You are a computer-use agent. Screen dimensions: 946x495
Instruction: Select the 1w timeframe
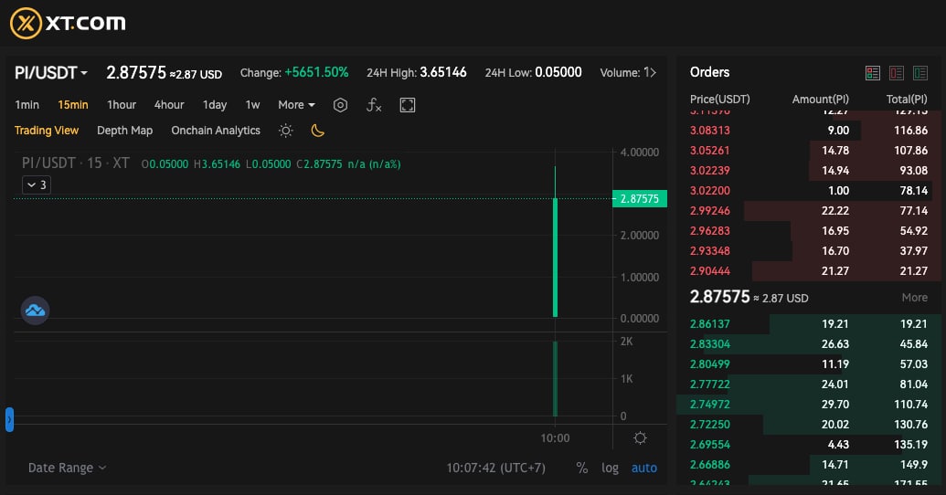click(x=253, y=105)
